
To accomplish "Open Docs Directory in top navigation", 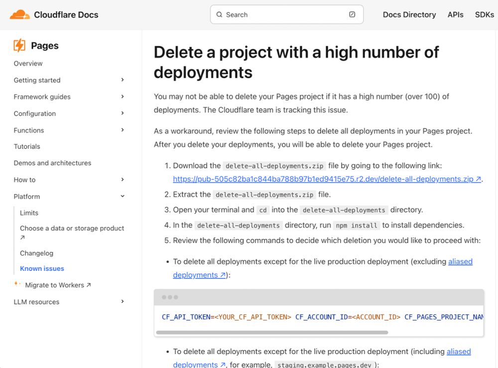I will click(409, 14).
